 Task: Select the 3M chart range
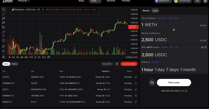point(22,57)
